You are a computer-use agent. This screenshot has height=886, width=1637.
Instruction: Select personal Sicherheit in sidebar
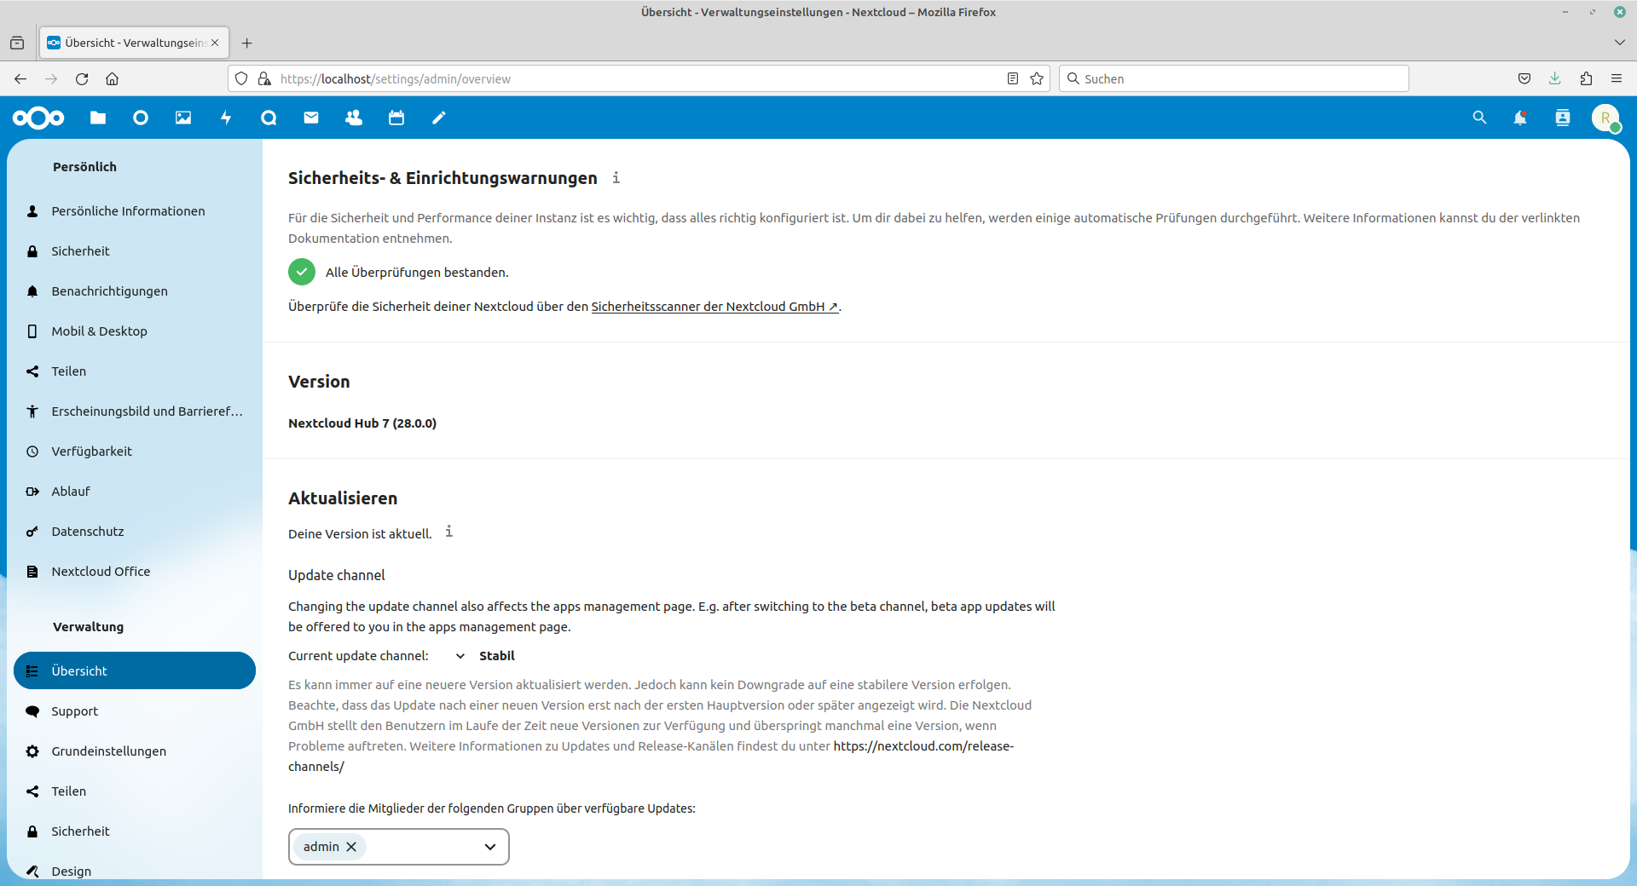pyautogui.click(x=135, y=251)
